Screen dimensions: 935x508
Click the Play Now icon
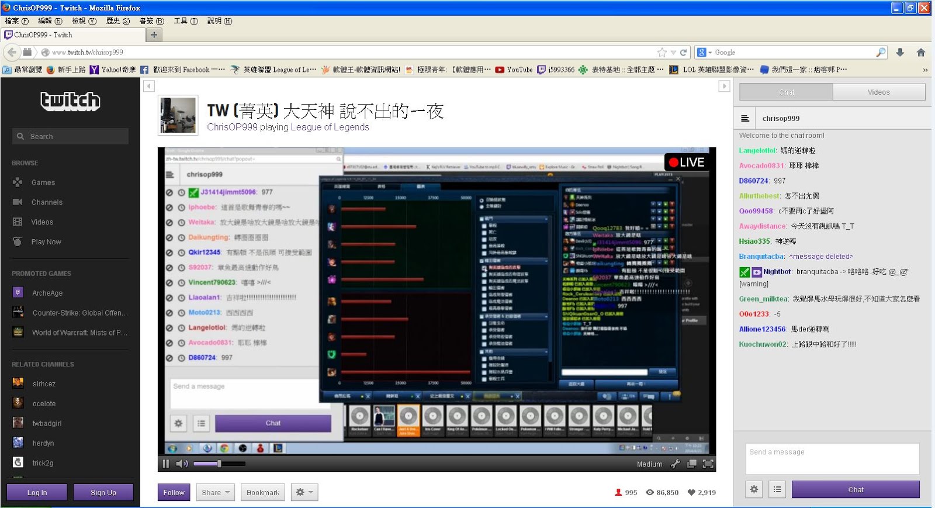coord(18,241)
